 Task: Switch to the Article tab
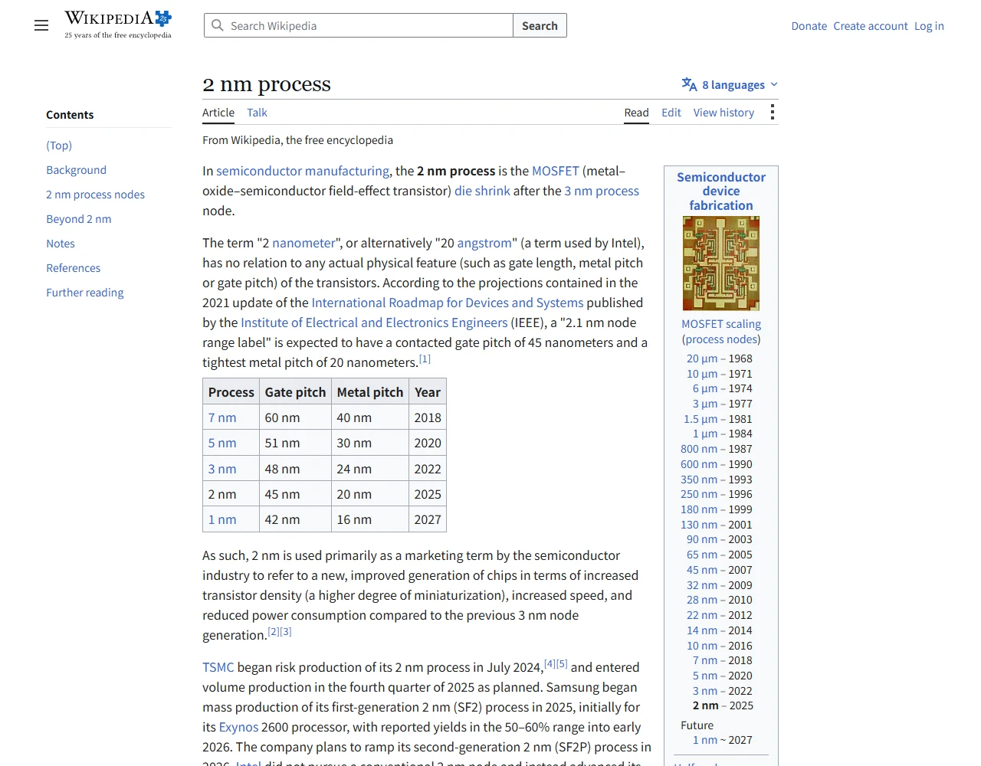coord(218,113)
